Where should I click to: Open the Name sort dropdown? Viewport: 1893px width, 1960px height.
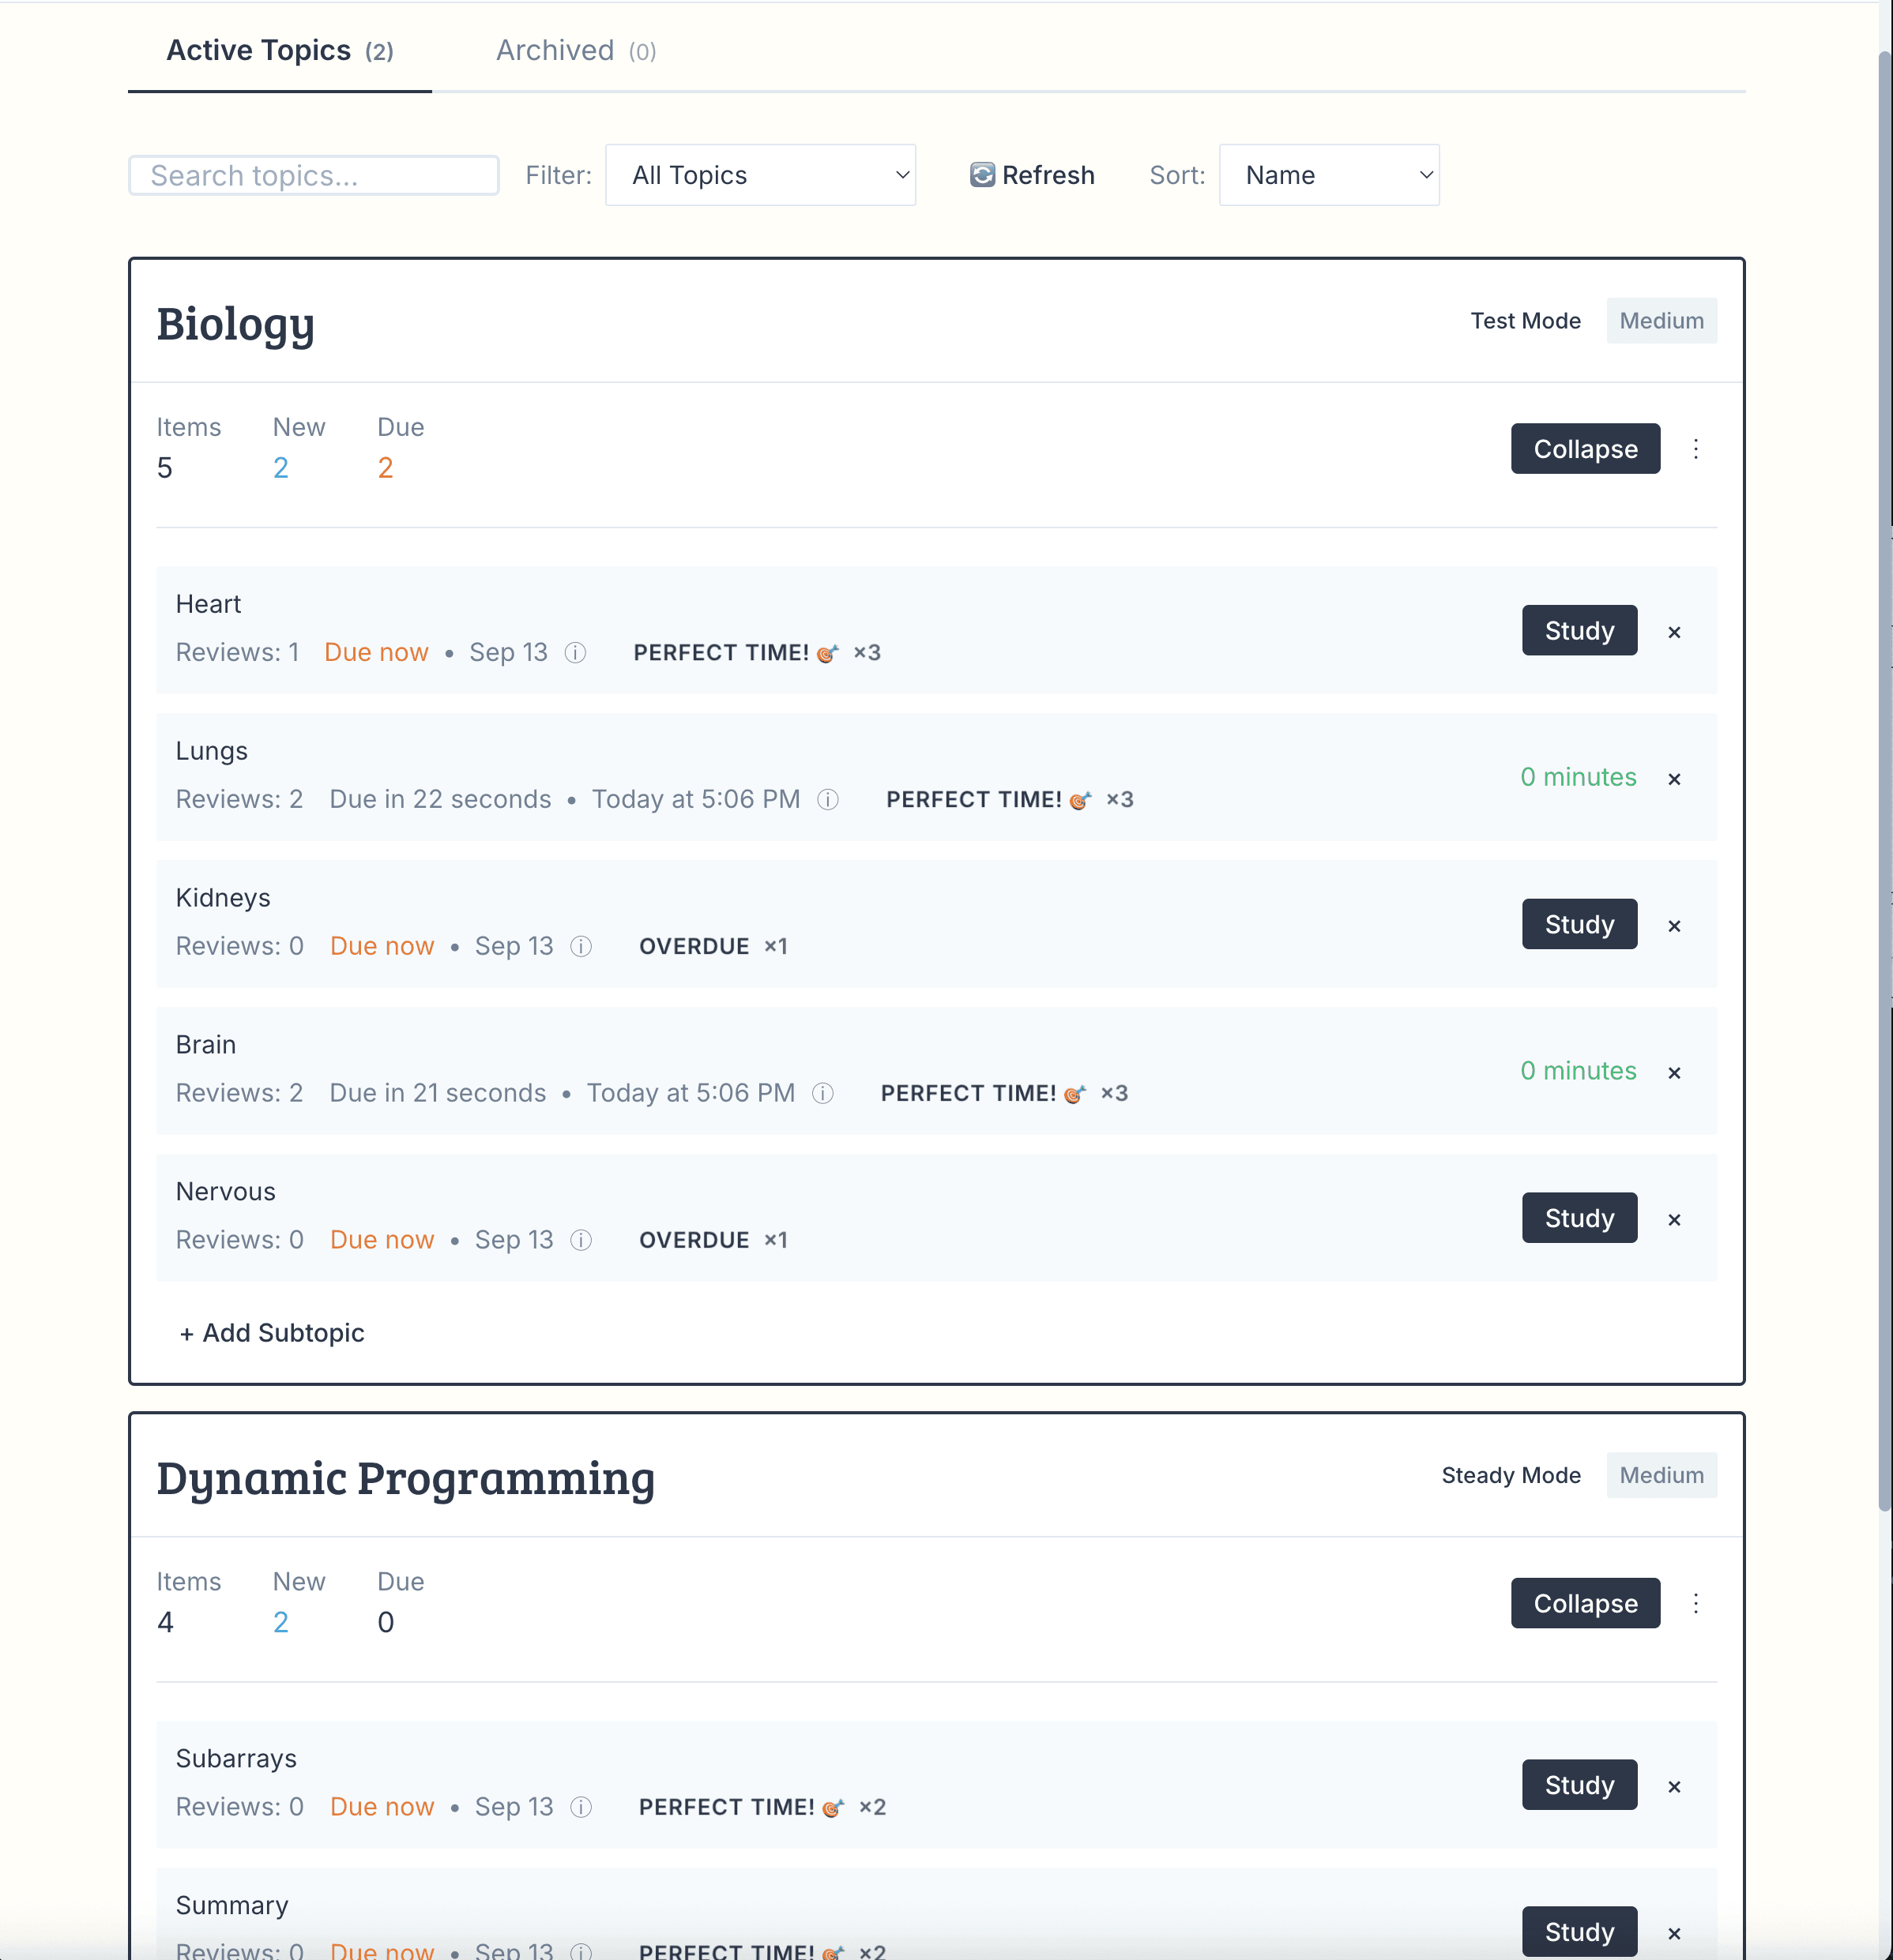coord(1329,175)
